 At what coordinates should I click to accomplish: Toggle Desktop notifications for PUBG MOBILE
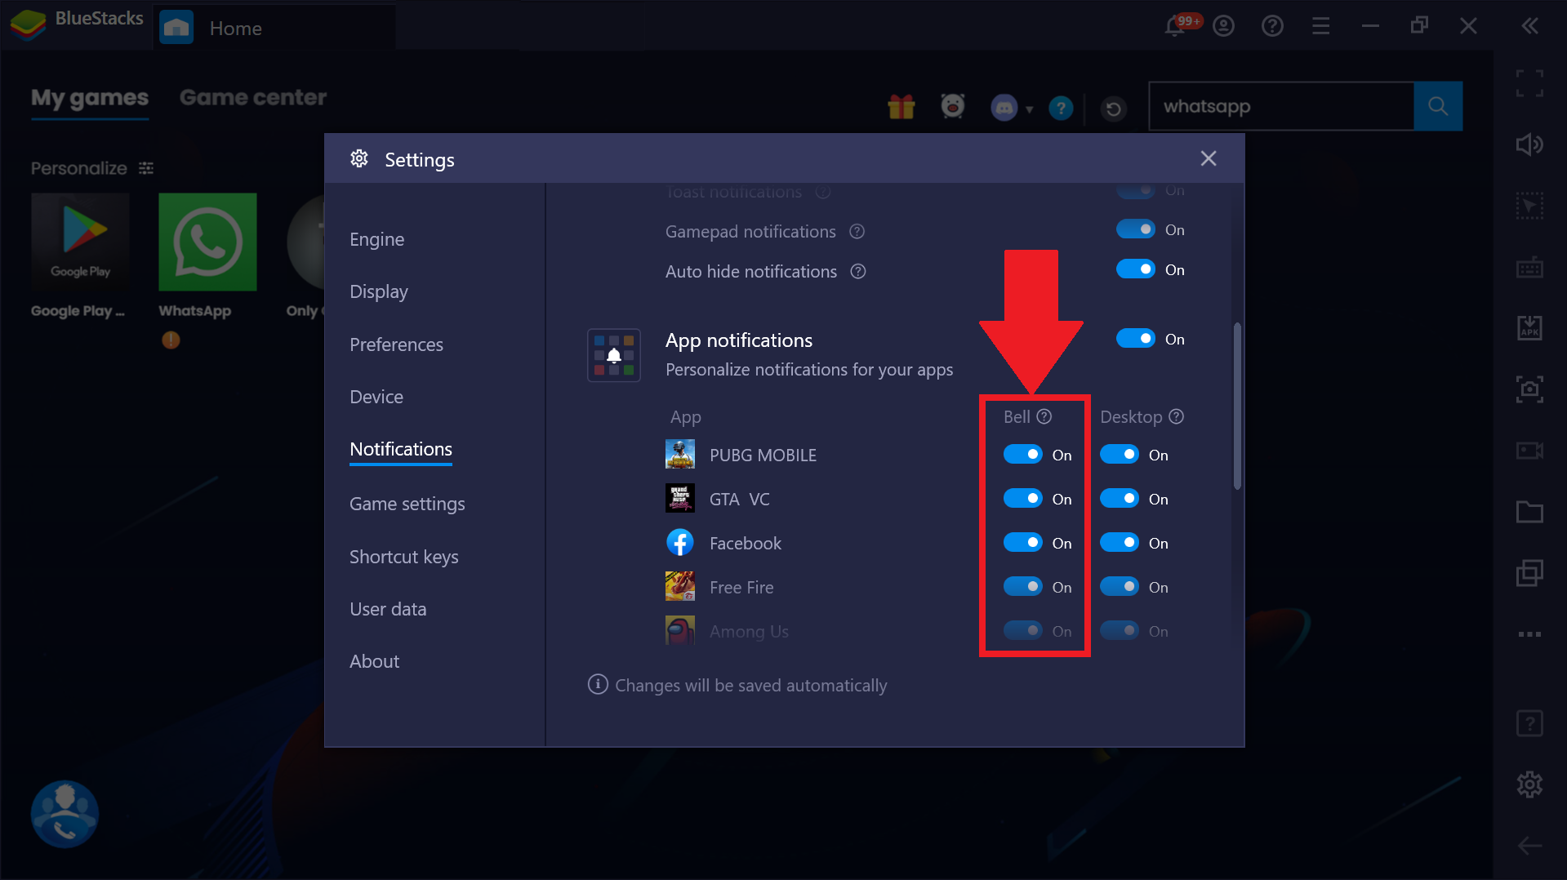pos(1120,455)
